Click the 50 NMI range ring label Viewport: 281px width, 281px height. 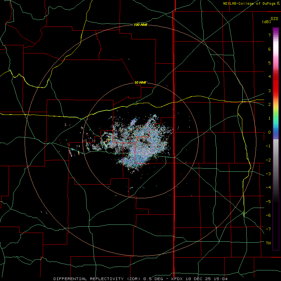[x=140, y=82]
